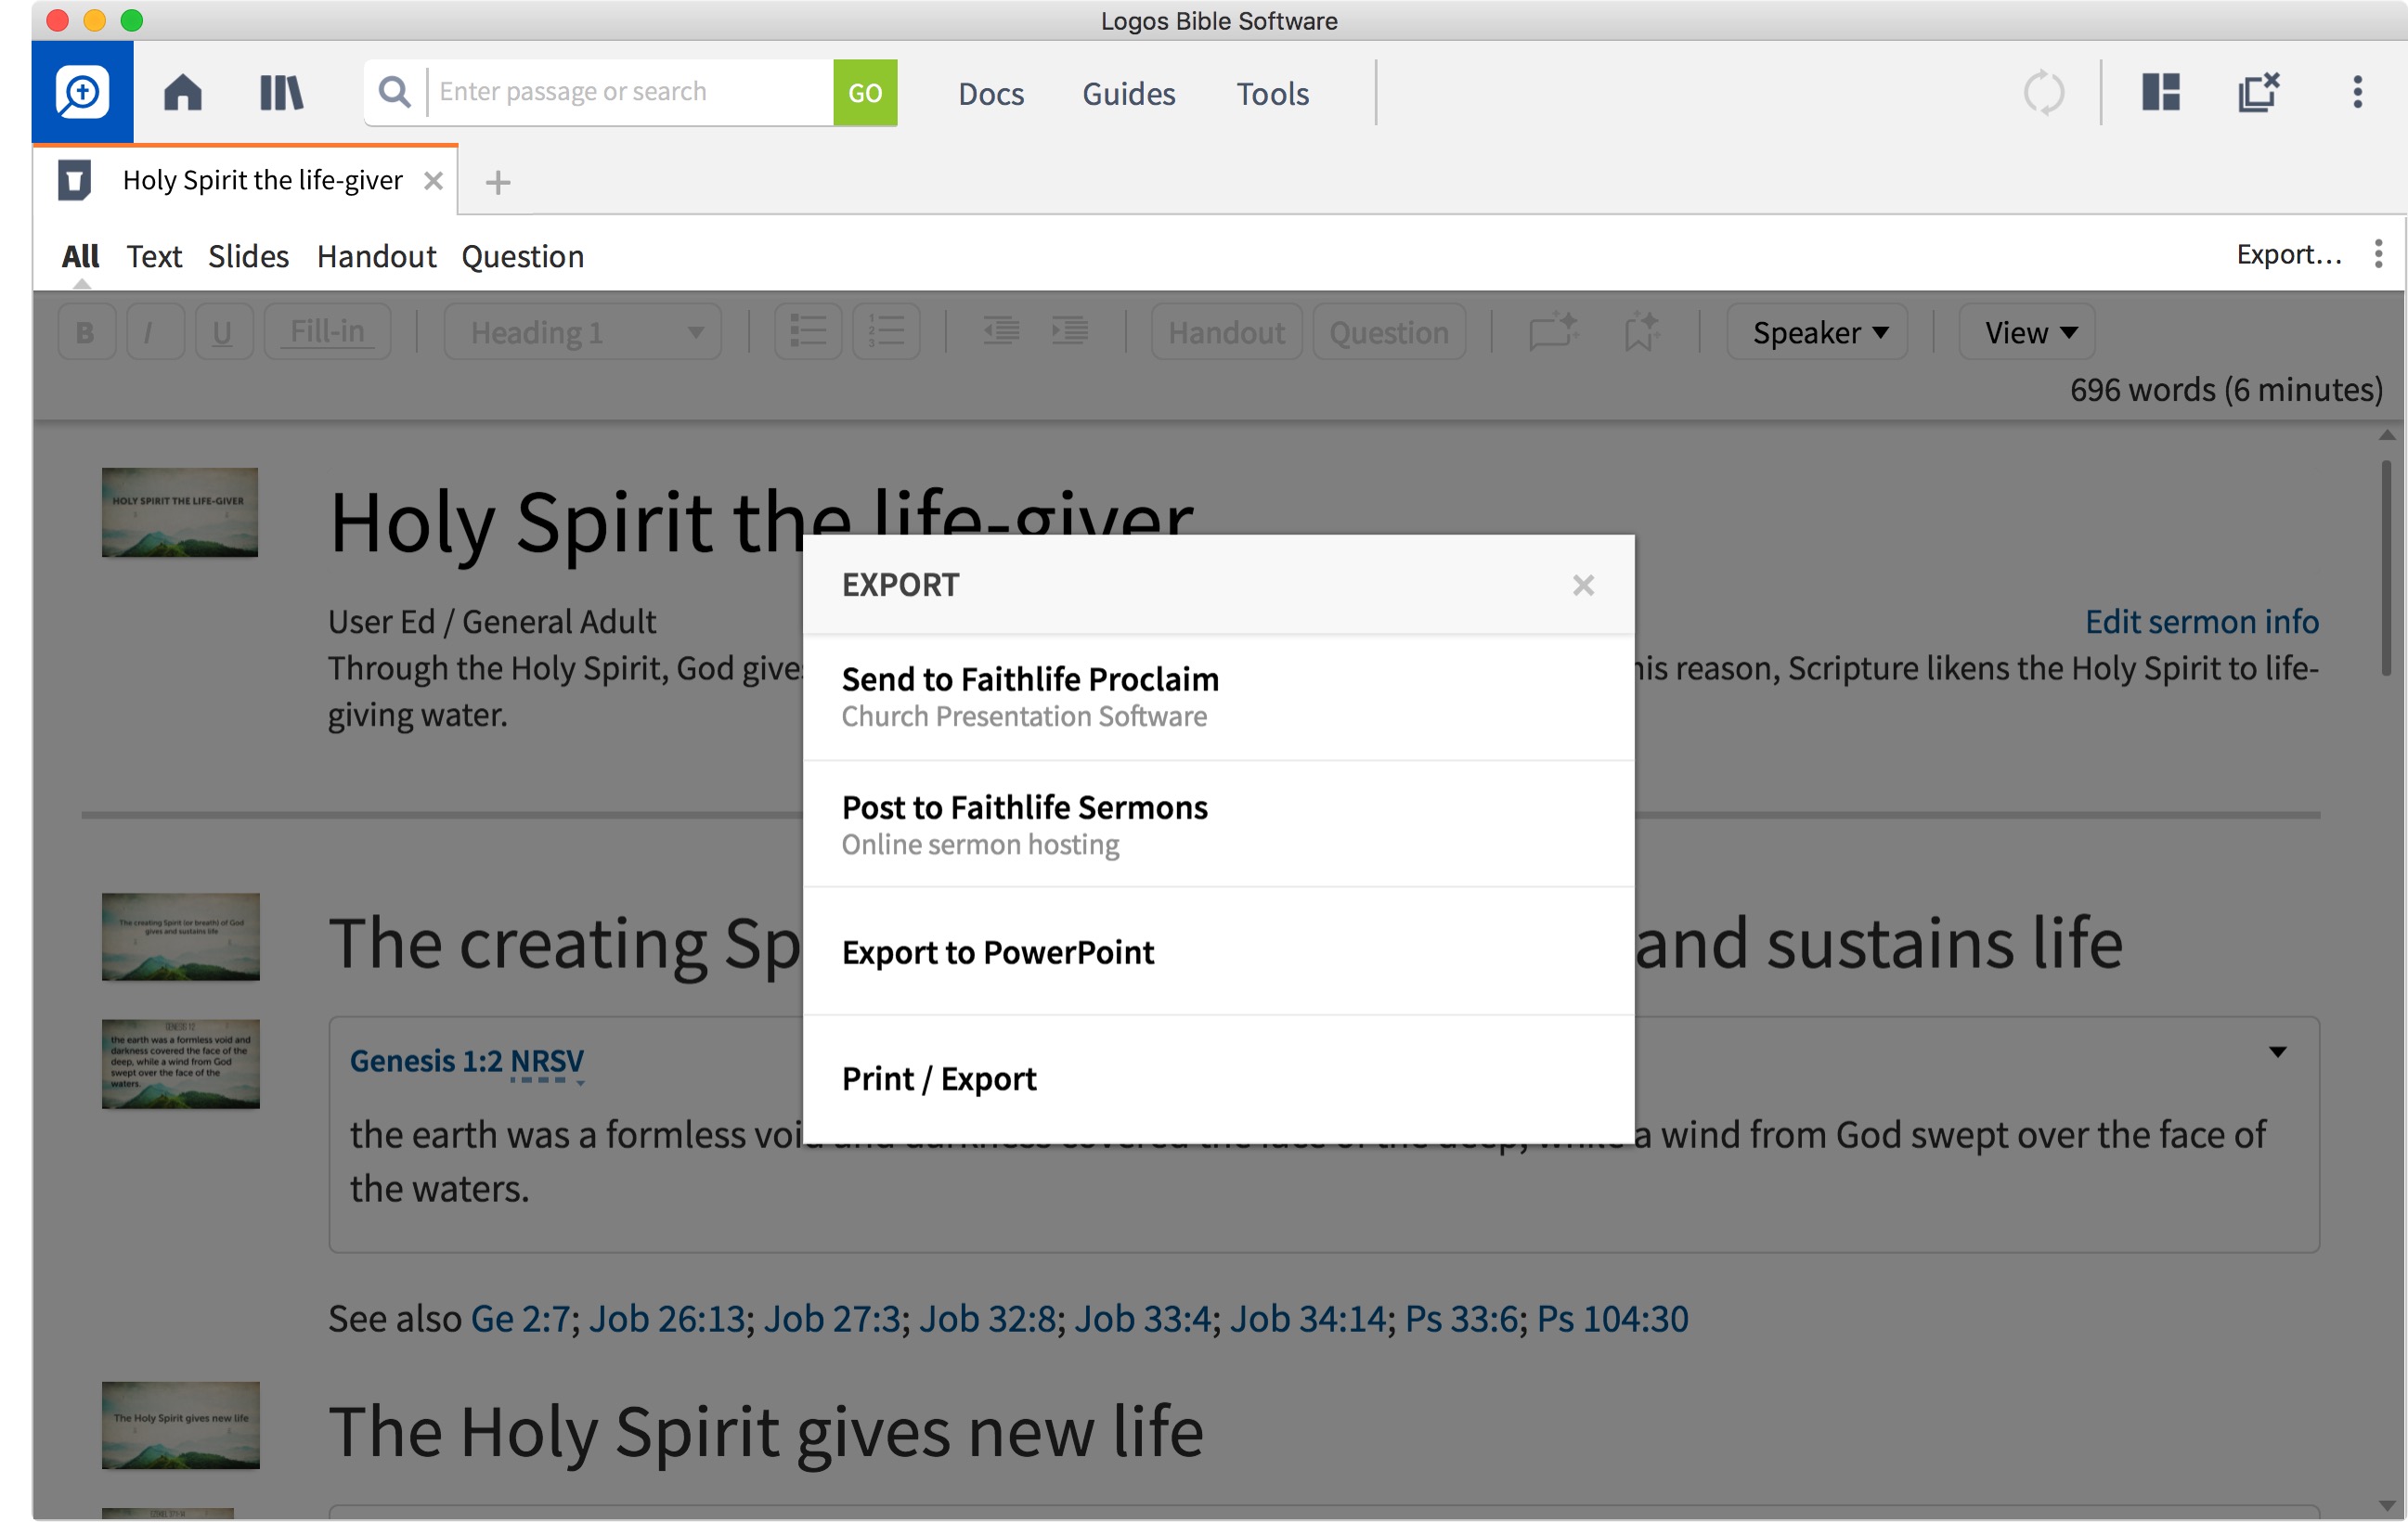Open the sermon panel kebab menu
Viewport: 2408px width, 1522px height.
(2378, 254)
